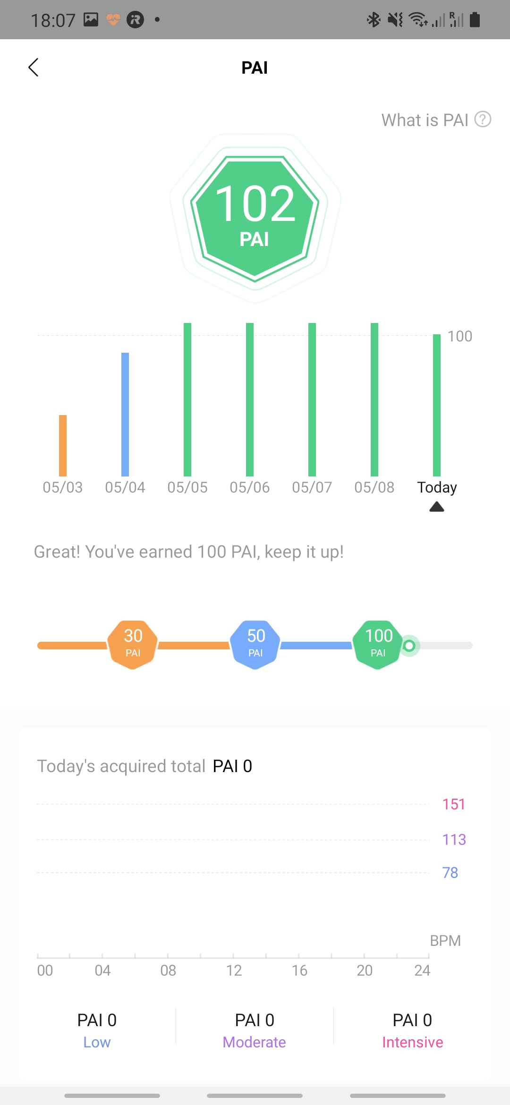510x1105 pixels.
Task: Tap the black triangle under Today
Action: [437, 507]
